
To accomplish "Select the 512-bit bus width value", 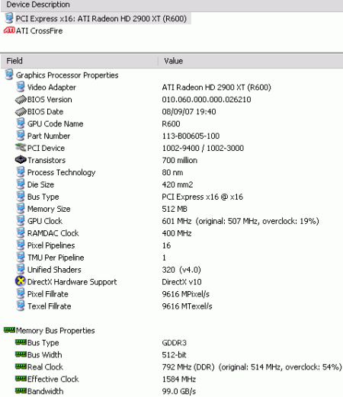I will [x=174, y=355].
